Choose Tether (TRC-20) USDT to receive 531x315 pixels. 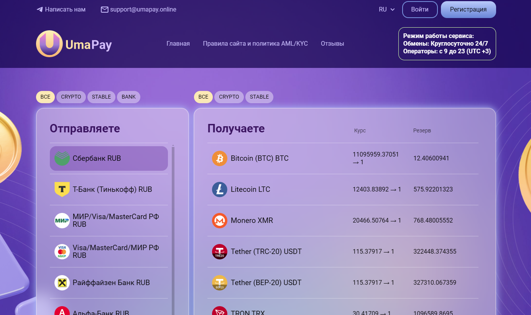(343, 252)
